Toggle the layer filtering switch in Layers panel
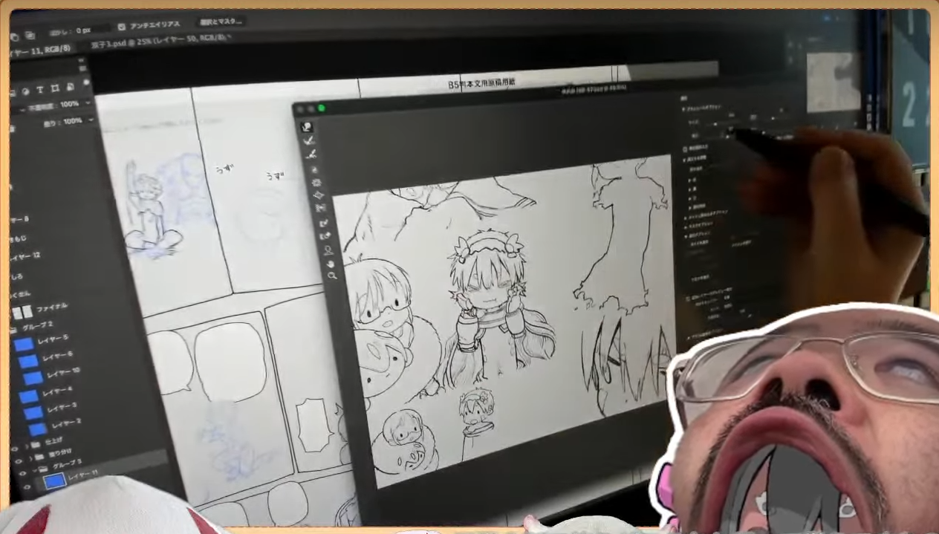 coord(87,82)
